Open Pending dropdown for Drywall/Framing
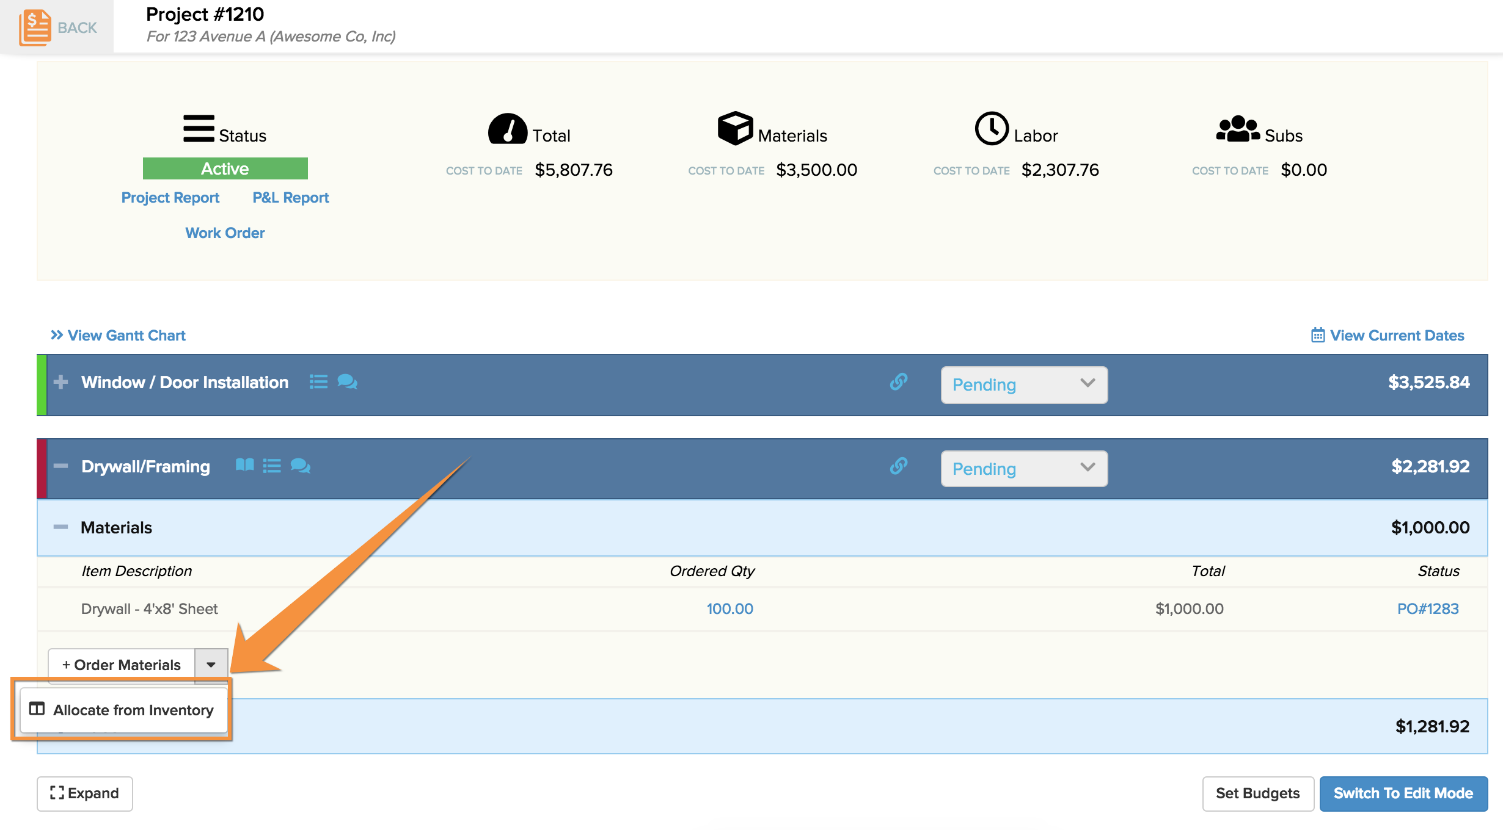The width and height of the screenshot is (1503, 830). pos(1024,469)
